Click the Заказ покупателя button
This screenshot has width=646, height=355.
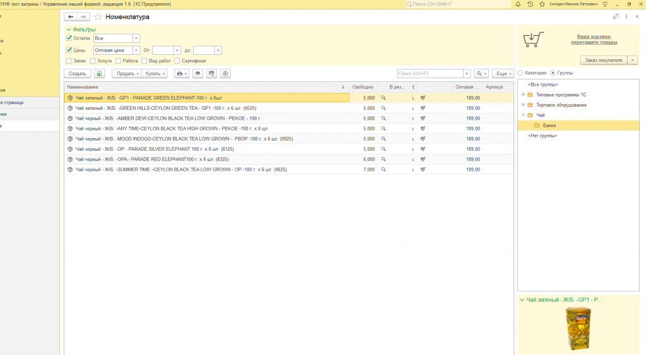[604, 60]
